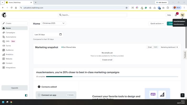Click the taskbar clock
Image resolution: width=187 pixels, height=105 pixels.
point(181,102)
